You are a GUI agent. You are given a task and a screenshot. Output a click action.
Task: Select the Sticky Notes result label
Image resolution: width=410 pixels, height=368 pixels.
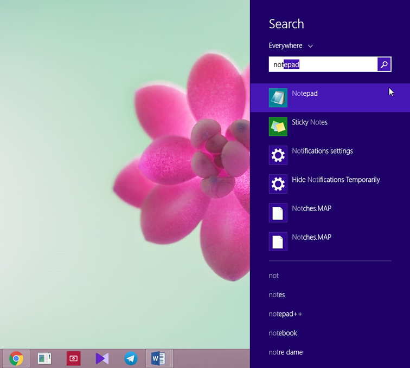[x=310, y=122]
